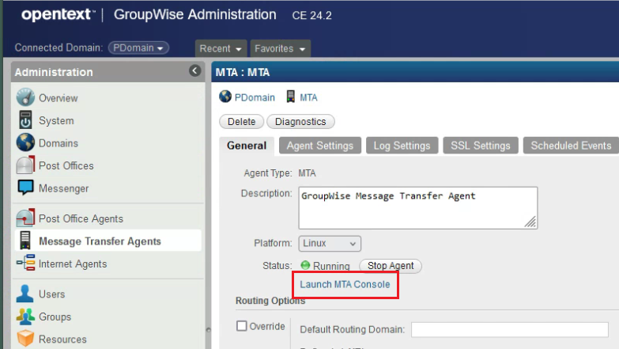
Task: Select the Groups people icon
Action: [25, 317]
